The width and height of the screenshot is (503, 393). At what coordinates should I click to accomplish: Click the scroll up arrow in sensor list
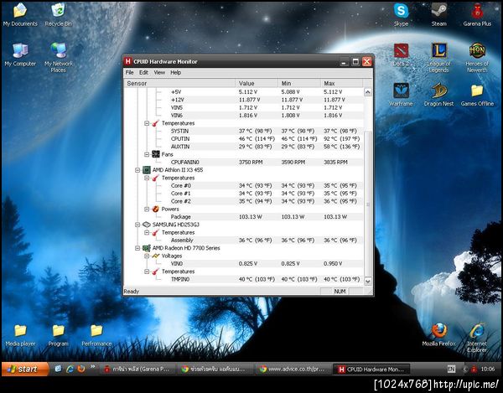pyautogui.click(x=368, y=92)
